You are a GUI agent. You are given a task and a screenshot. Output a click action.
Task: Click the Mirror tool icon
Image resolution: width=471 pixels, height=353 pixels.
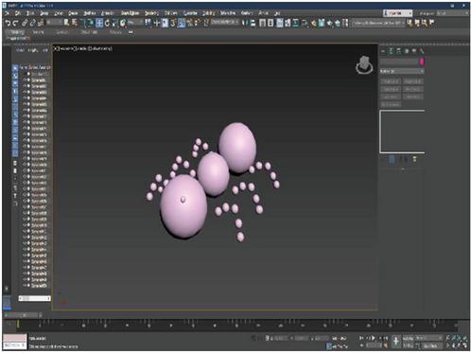point(245,23)
